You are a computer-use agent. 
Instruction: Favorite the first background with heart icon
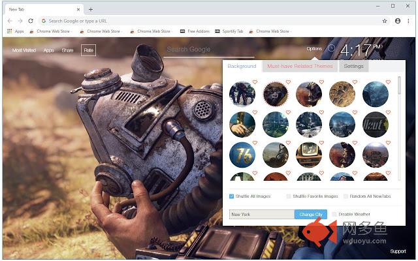[x=255, y=82]
